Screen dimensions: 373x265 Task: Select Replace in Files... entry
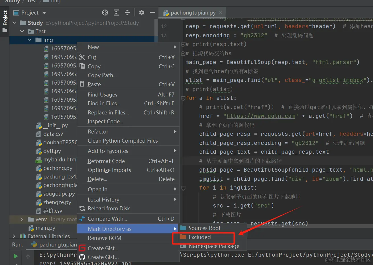(128, 112)
